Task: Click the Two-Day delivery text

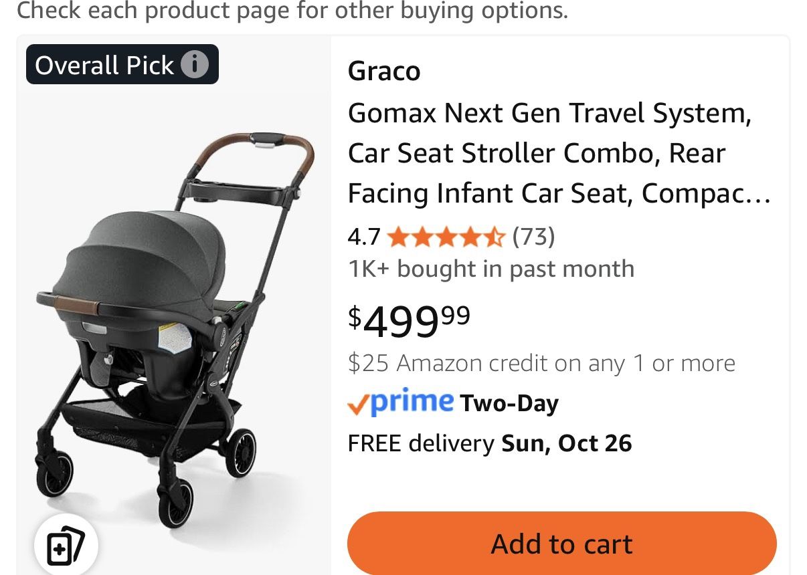Action: 509,402
